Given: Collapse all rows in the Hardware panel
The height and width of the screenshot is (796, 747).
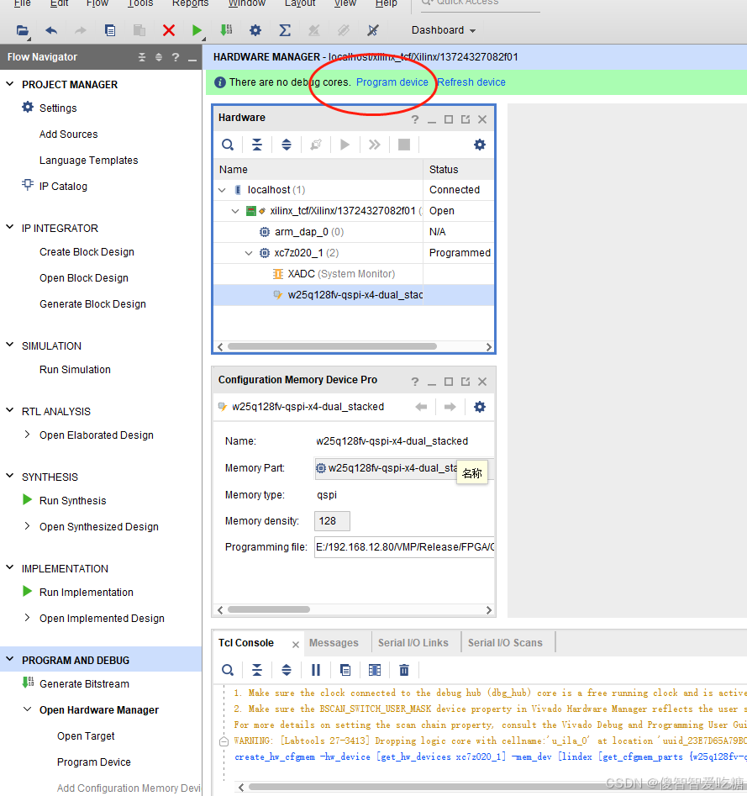Looking at the screenshot, I should click(257, 145).
